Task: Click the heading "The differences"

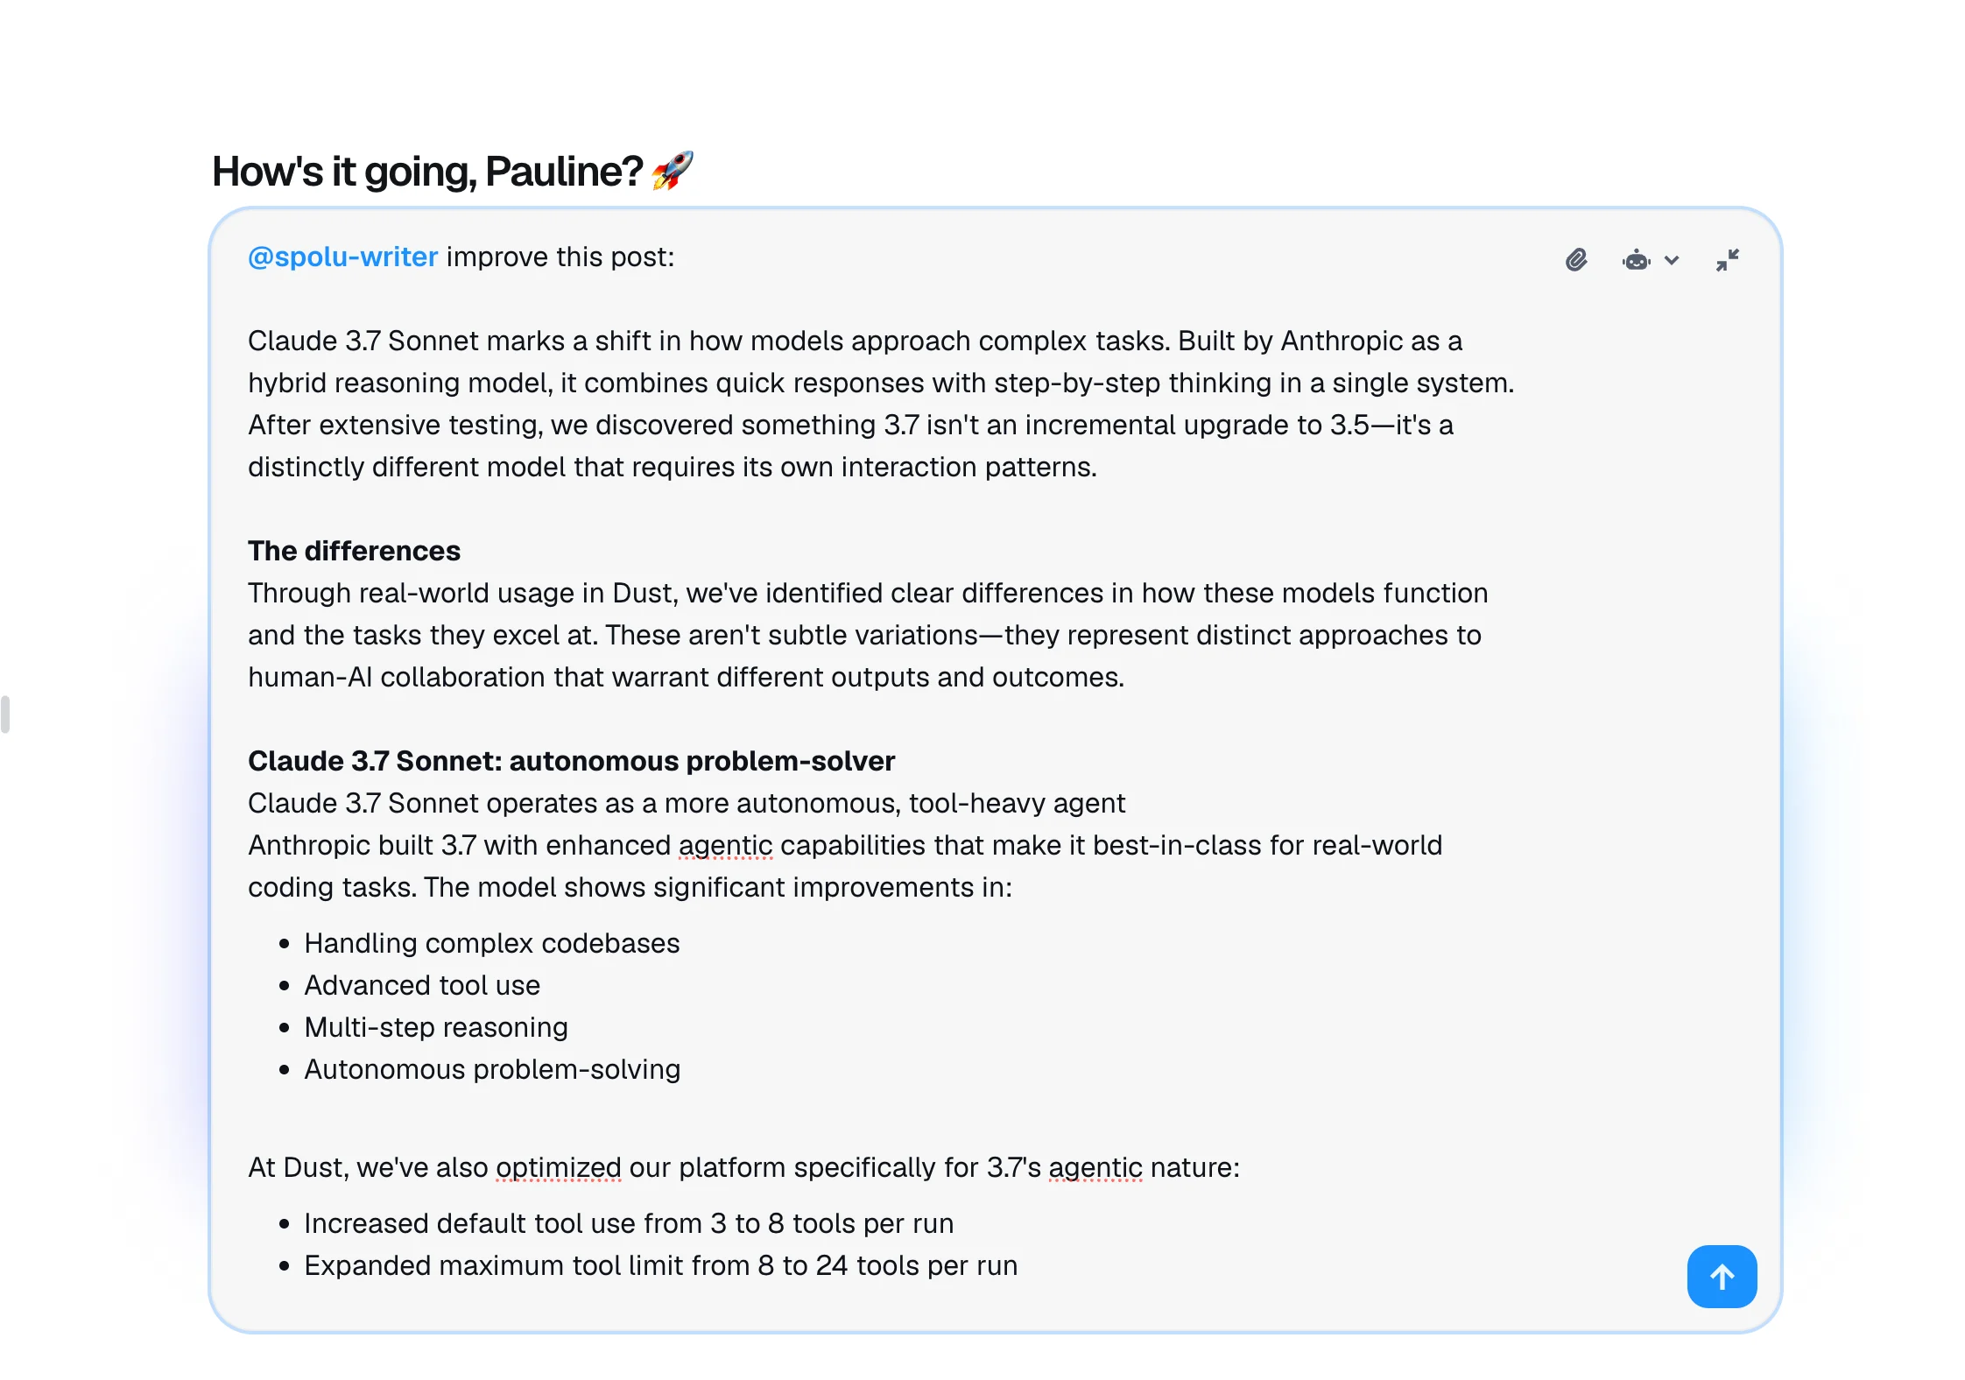Action: pos(354,551)
